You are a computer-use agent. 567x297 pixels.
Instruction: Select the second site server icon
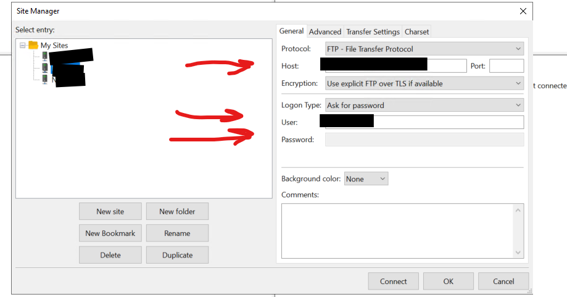45,68
